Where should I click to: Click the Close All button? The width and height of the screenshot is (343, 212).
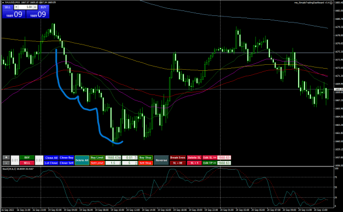coord(51,158)
